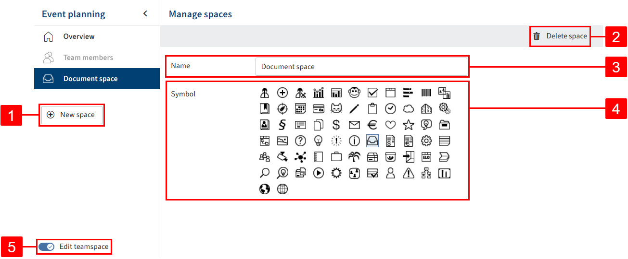
Task: Choose the magnifying glass symbol
Action: (x=265, y=173)
